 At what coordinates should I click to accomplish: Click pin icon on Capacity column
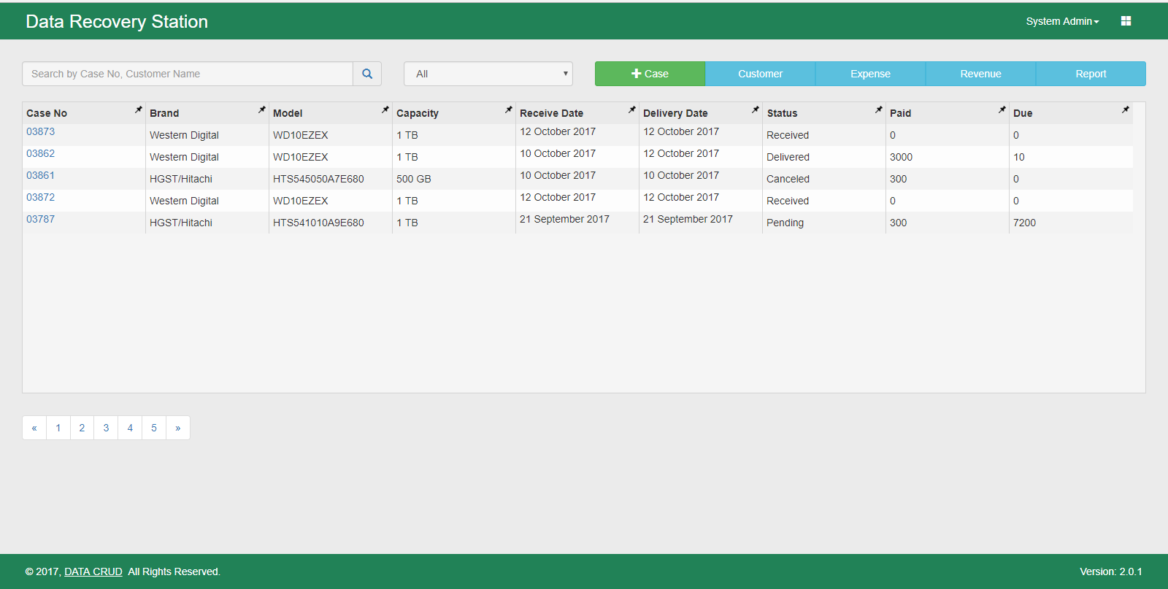[508, 109]
